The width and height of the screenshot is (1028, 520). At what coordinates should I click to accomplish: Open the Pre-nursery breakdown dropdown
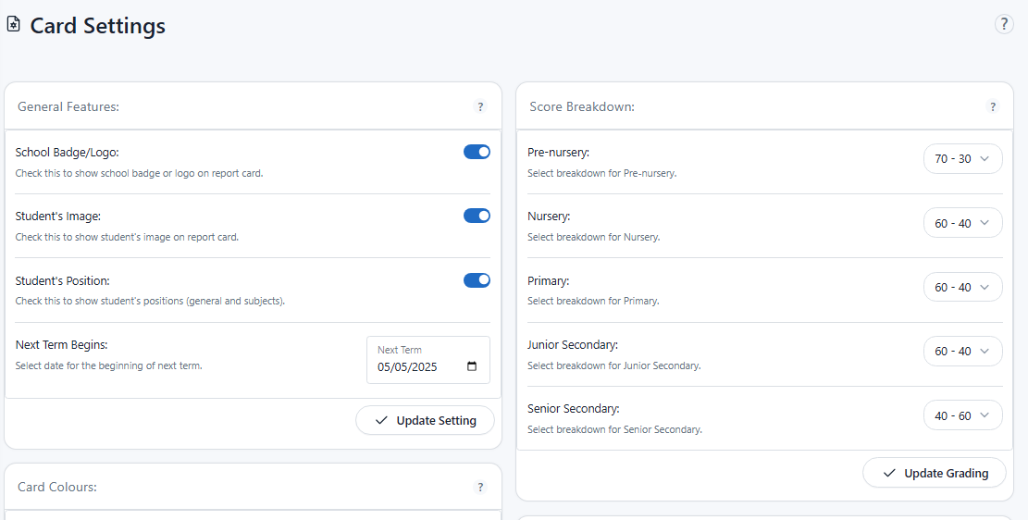click(962, 159)
